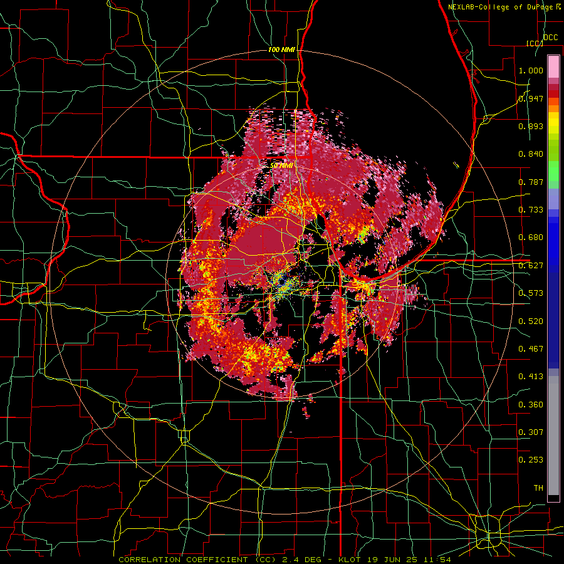Pick the orange swatch on the color bar

point(553,108)
